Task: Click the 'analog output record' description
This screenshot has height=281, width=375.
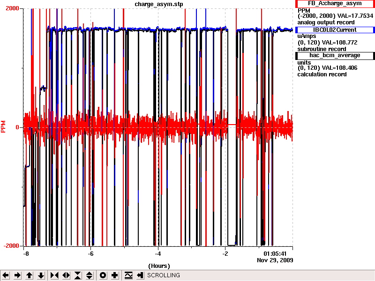Action: (x=326, y=22)
